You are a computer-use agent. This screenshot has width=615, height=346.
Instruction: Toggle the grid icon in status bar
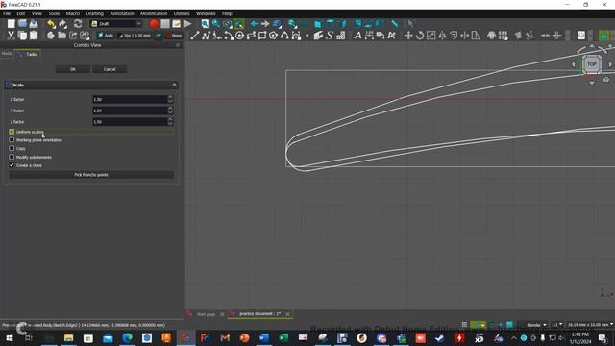click(x=464, y=325)
